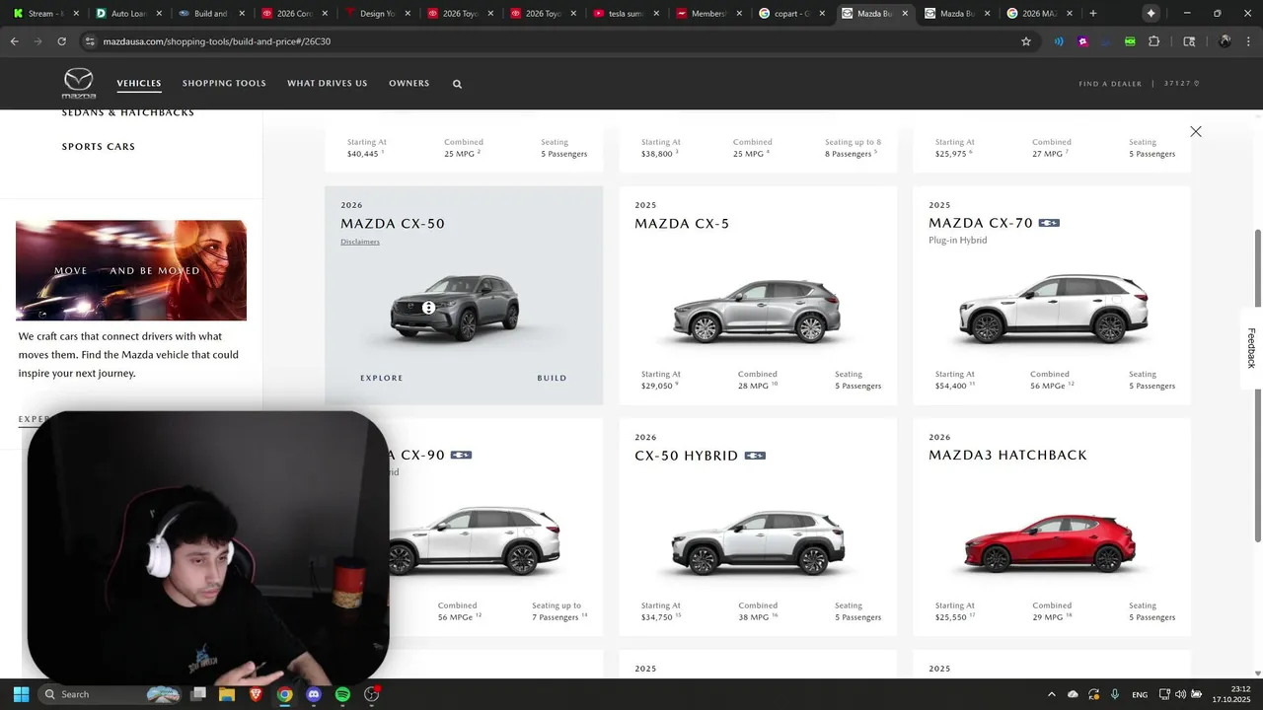Open the microphone tray icon
The height and width of the screenshot is (710, 1263).
(1115, 694)
